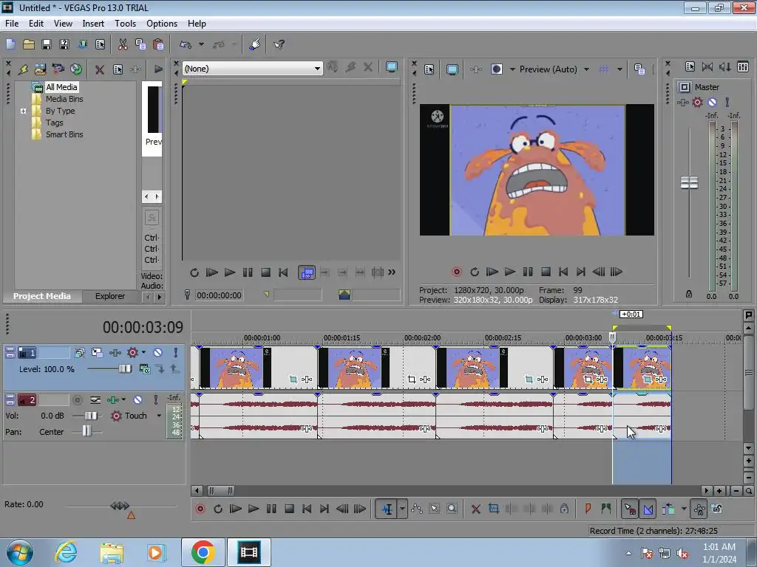Click the Import Media icon in Project Media
This screenshot has width=757, height=567.
click(41, 69)
